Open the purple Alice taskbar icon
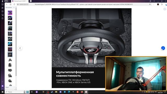Viewport: 167px width, 94px height. (37, 92)
